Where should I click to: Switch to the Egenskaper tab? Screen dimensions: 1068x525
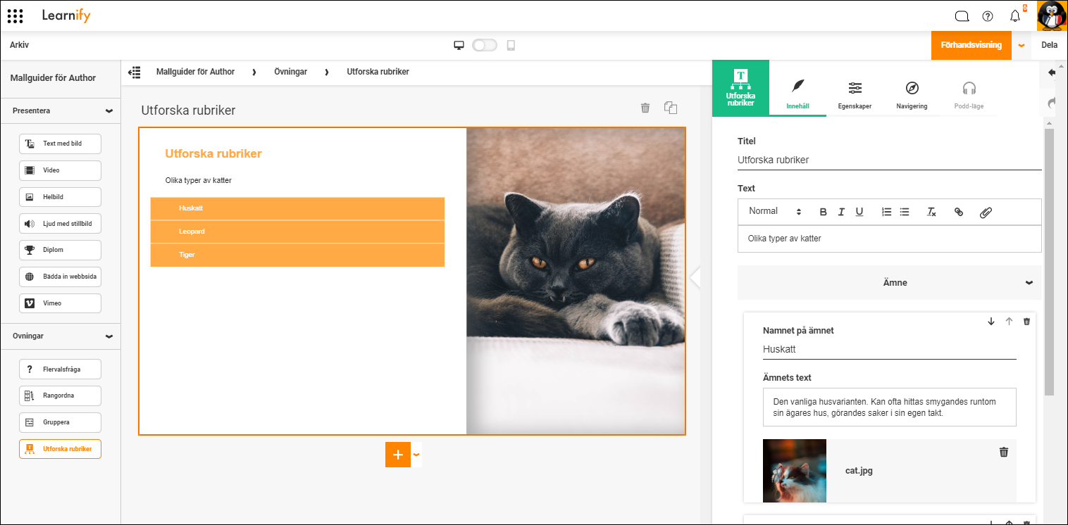pyautogui.click(x=855, y=96)
